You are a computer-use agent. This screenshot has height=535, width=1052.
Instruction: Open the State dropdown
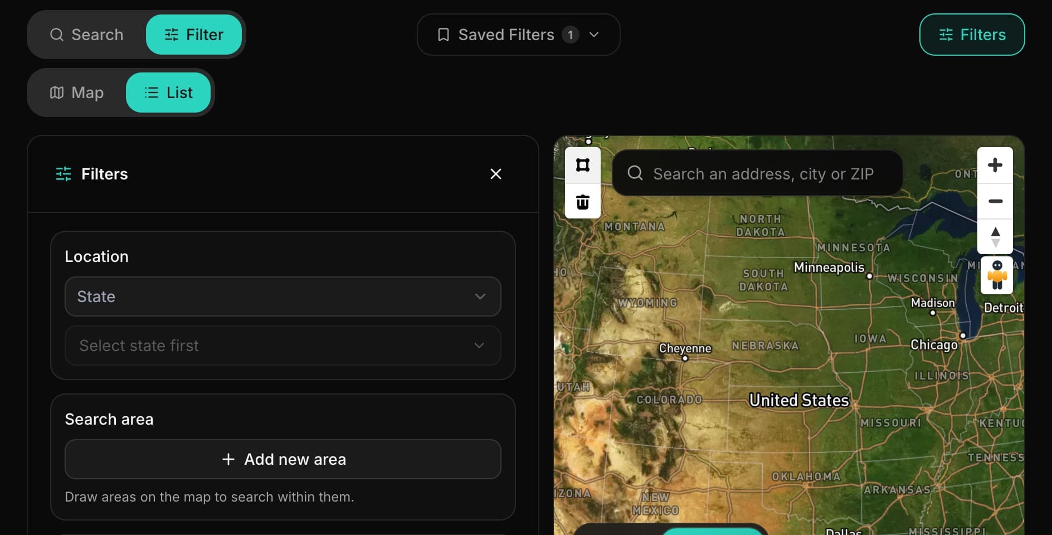tap(283, 296)
